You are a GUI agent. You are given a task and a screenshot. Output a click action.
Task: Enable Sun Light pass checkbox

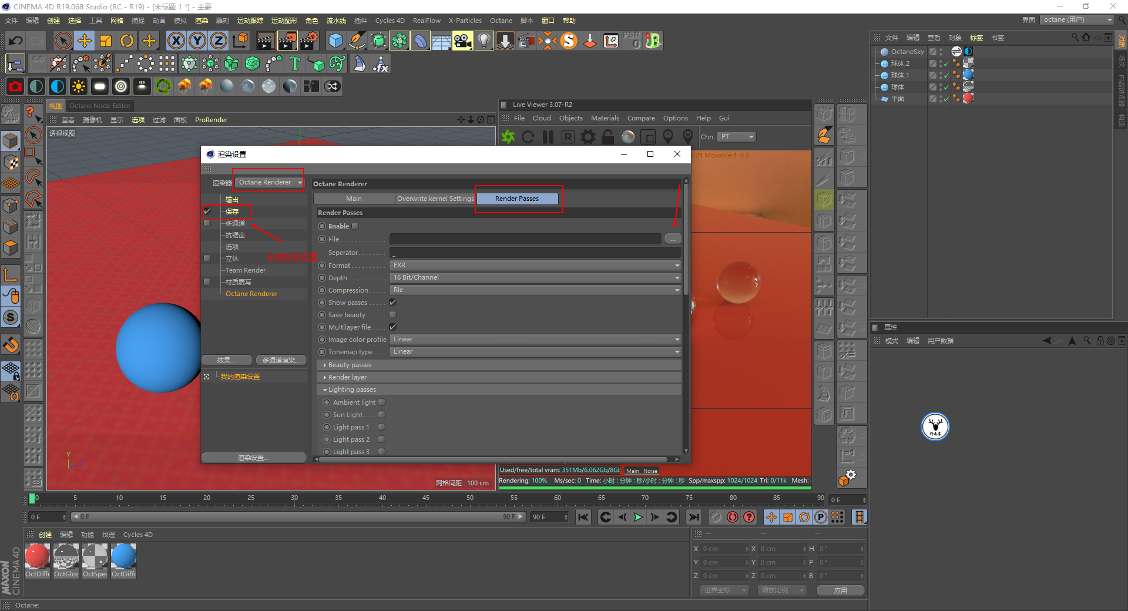click(381, 415)
